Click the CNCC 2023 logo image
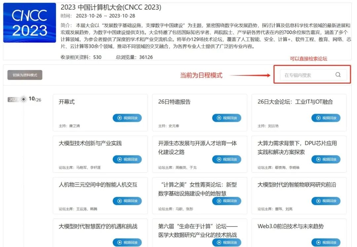357x247 pixels. [x=29, y=22]
